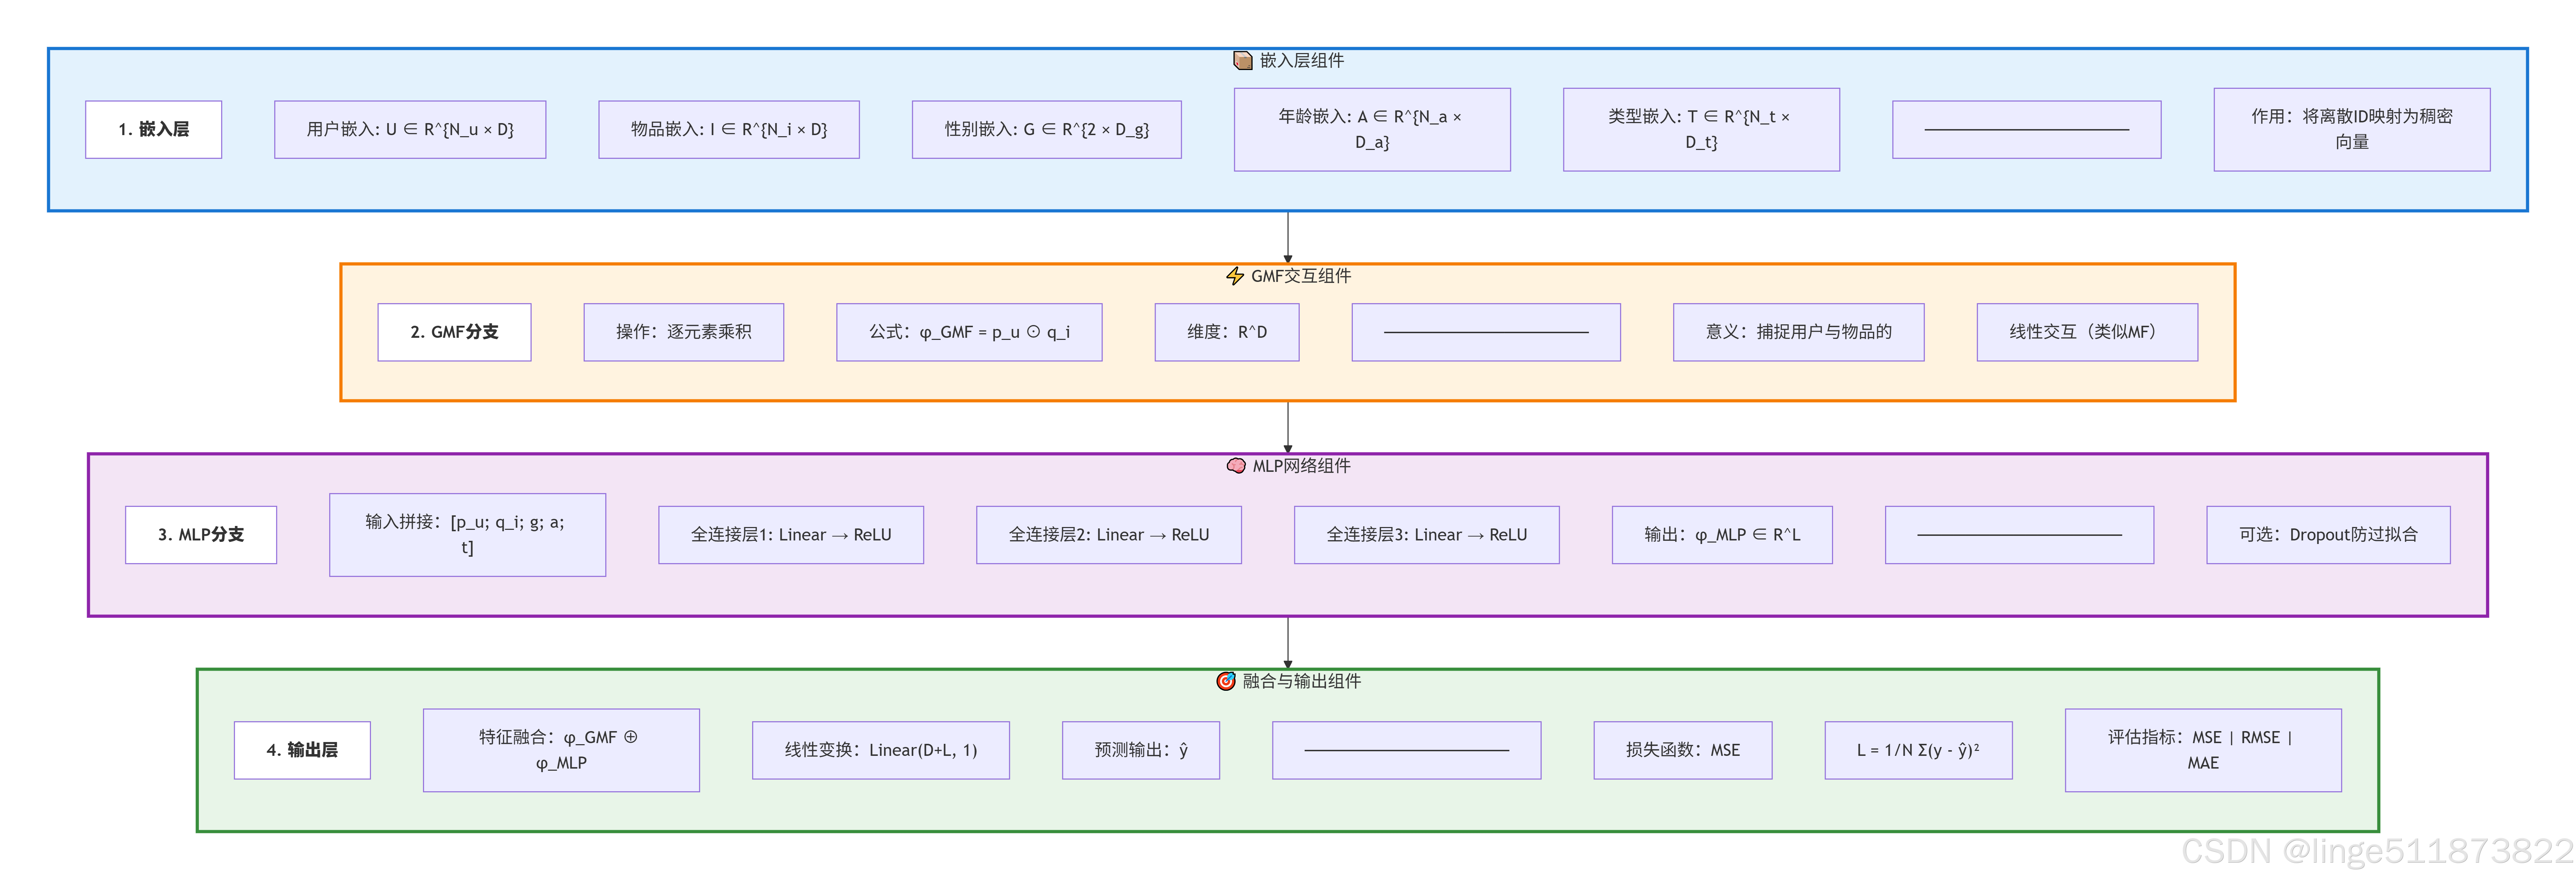This screenshot has width=2576, height=880.
Task: Select the '3. MLP分支' node
Action: click(201, 535)
